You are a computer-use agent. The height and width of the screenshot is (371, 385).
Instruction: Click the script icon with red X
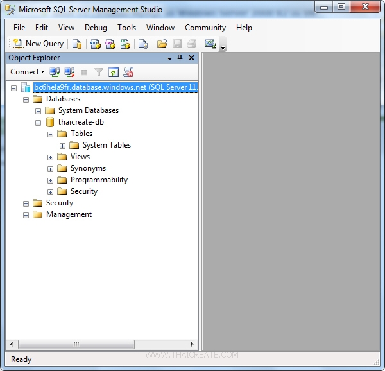(x=128, y=72)
